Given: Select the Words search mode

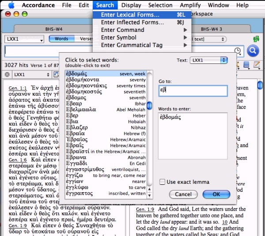Looking at the screenshot, I should pos(61,39).
